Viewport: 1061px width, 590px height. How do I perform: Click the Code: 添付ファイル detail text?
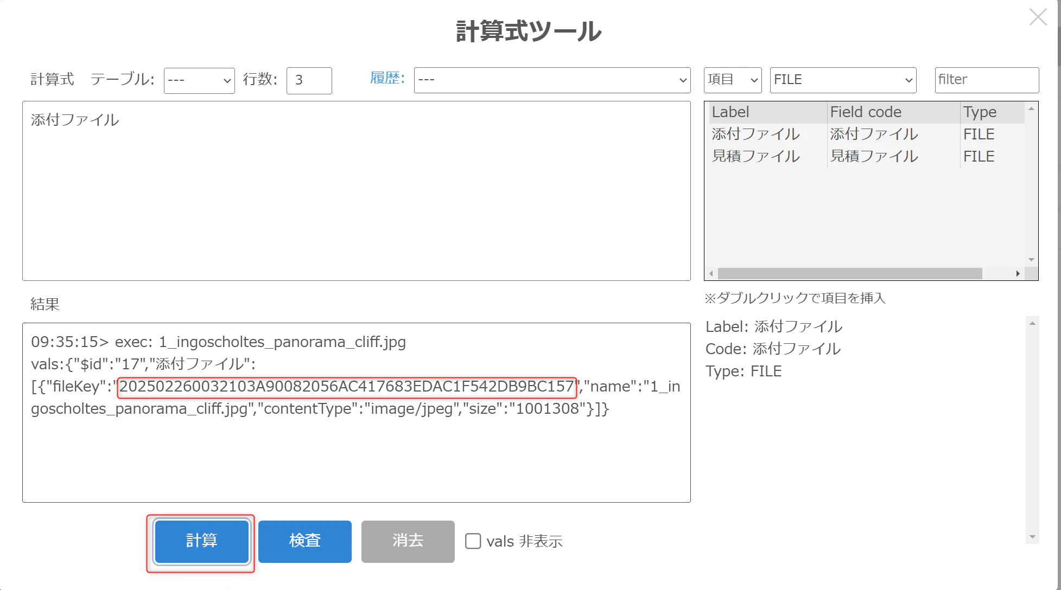pos(773,349)
